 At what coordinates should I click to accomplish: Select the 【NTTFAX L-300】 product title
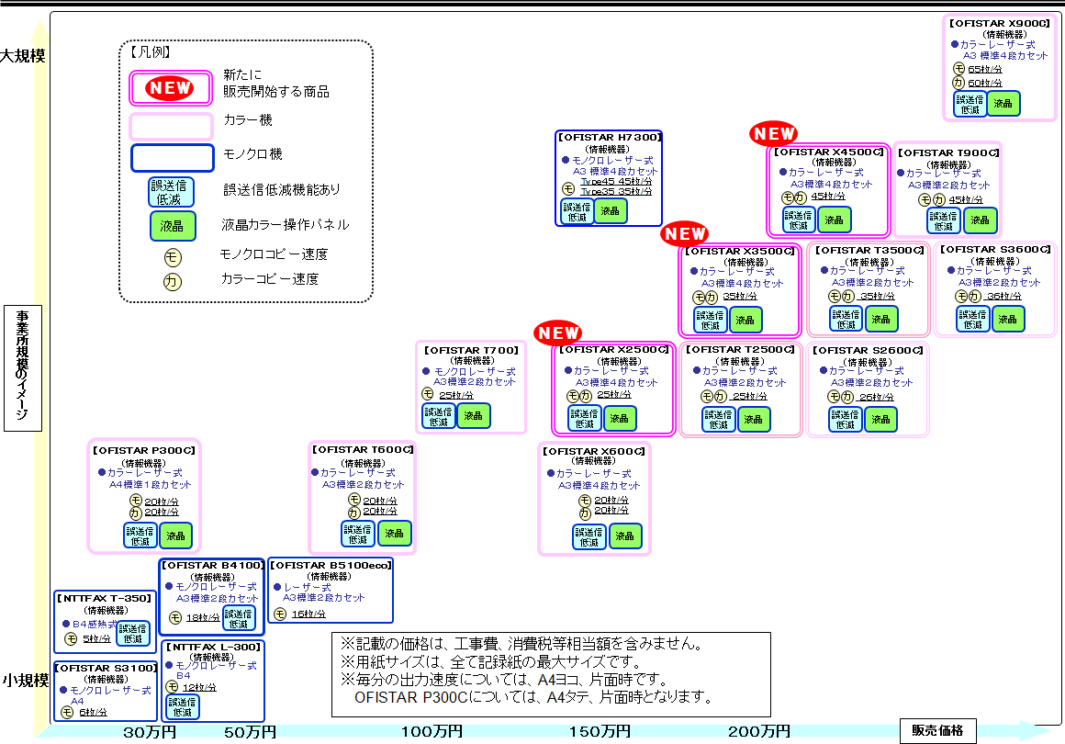(x=213, y=648)
